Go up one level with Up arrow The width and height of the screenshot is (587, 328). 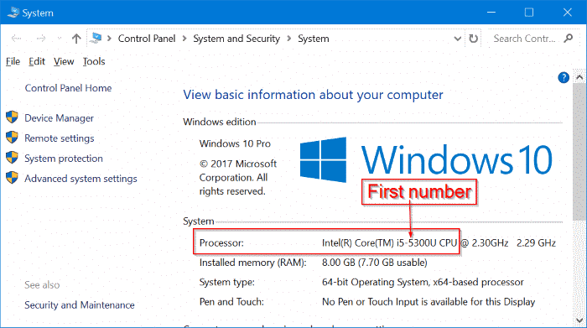point(76,39)
